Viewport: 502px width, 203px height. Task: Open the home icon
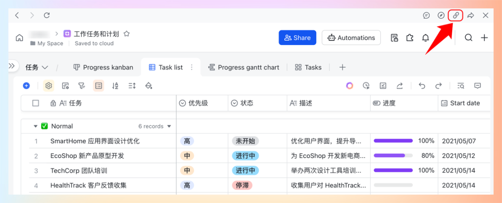pyautogui.click(x=20, y=38)
